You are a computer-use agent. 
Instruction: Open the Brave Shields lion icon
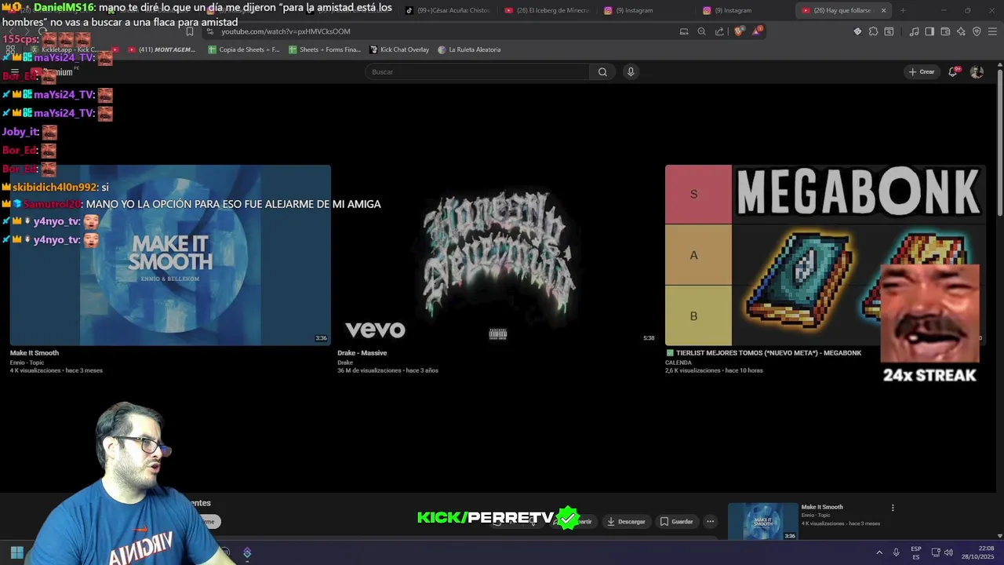click(739, 31)
